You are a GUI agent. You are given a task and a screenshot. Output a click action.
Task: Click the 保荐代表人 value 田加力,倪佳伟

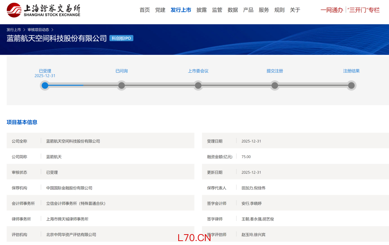coord(253,188)
